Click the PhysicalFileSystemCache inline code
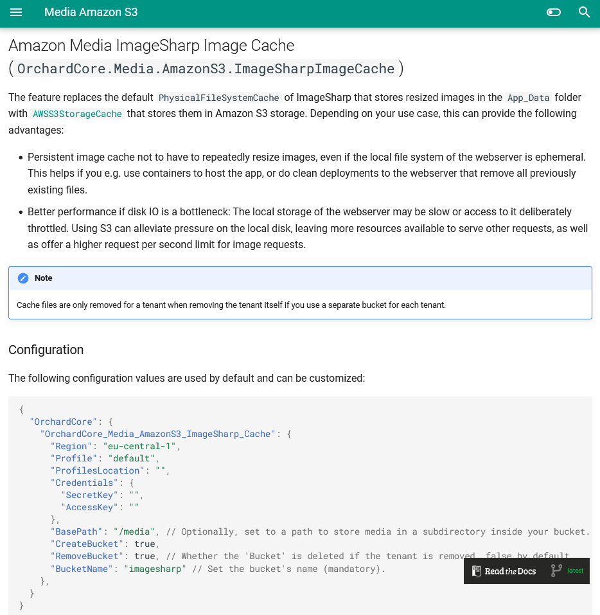This screenshot has height=615, width=600. (219, 98)
